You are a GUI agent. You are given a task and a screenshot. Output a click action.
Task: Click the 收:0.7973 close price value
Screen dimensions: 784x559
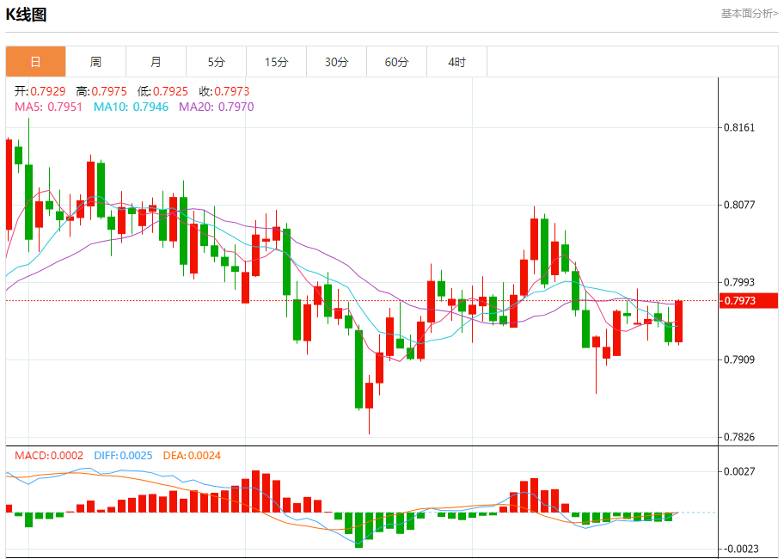224,91
